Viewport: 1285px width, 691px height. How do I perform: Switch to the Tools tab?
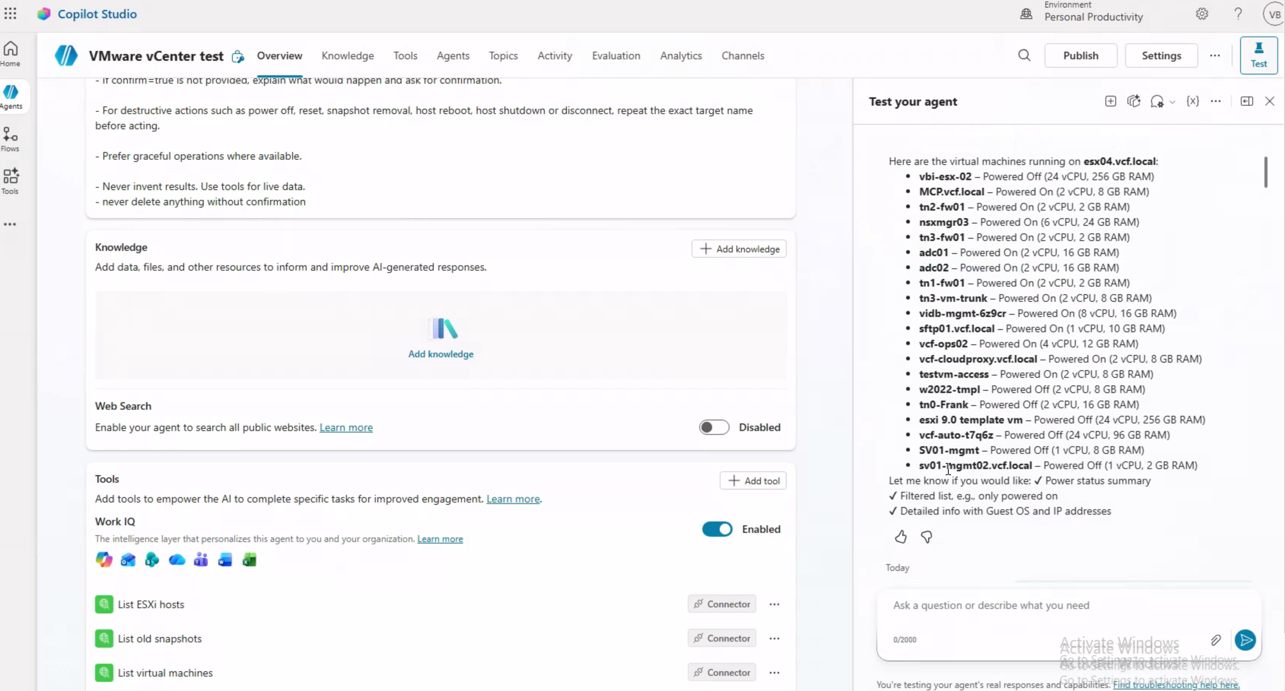[405, 55]
